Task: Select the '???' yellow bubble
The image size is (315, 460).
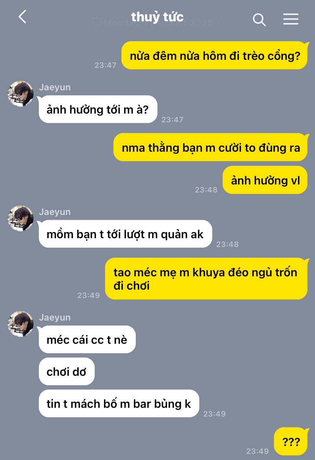Action: point(291,442)
